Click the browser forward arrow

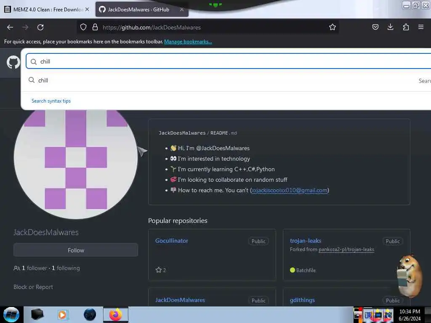(x=25, y=27)
